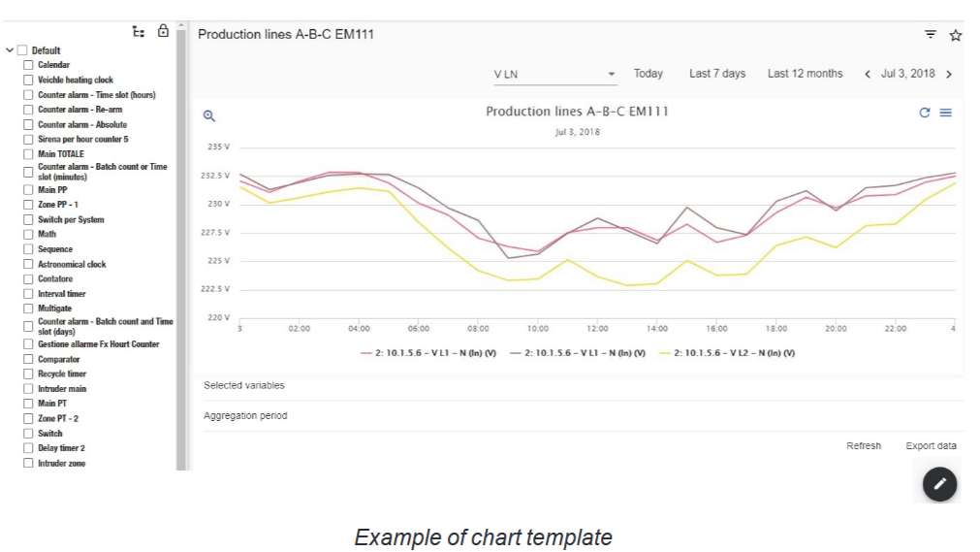Check the Calendar checkbox

28,65
